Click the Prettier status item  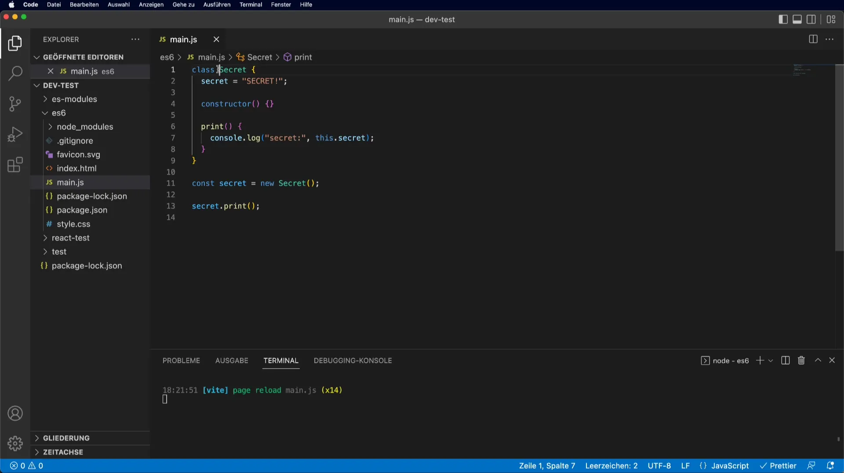[778, 466]
